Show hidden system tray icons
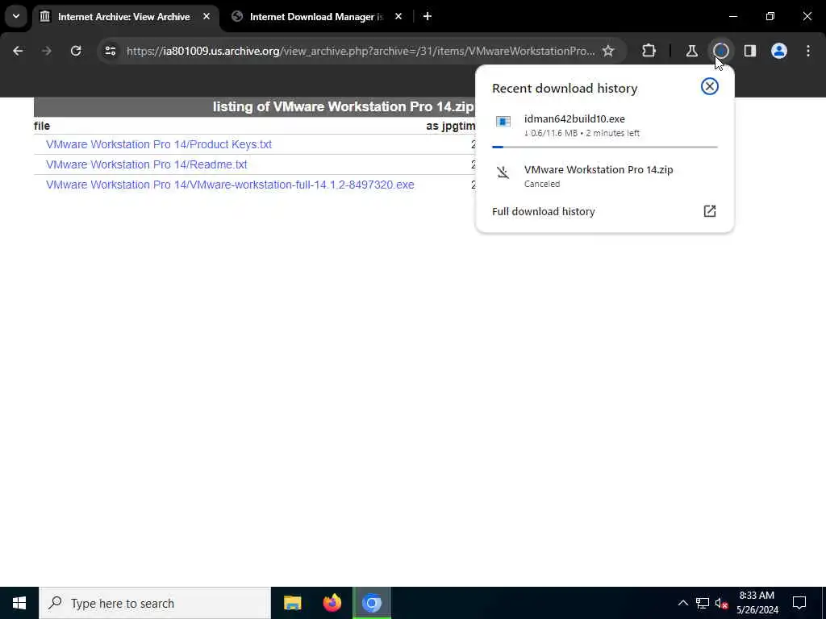826x619 pixels. pyautogui.click(x=682, y=603)
